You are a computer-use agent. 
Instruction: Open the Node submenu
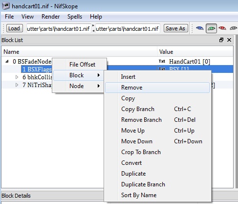(x=79, y=86)
